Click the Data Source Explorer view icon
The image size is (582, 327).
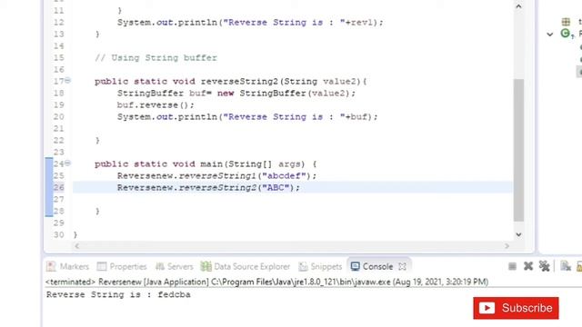(x=206, y=266)
